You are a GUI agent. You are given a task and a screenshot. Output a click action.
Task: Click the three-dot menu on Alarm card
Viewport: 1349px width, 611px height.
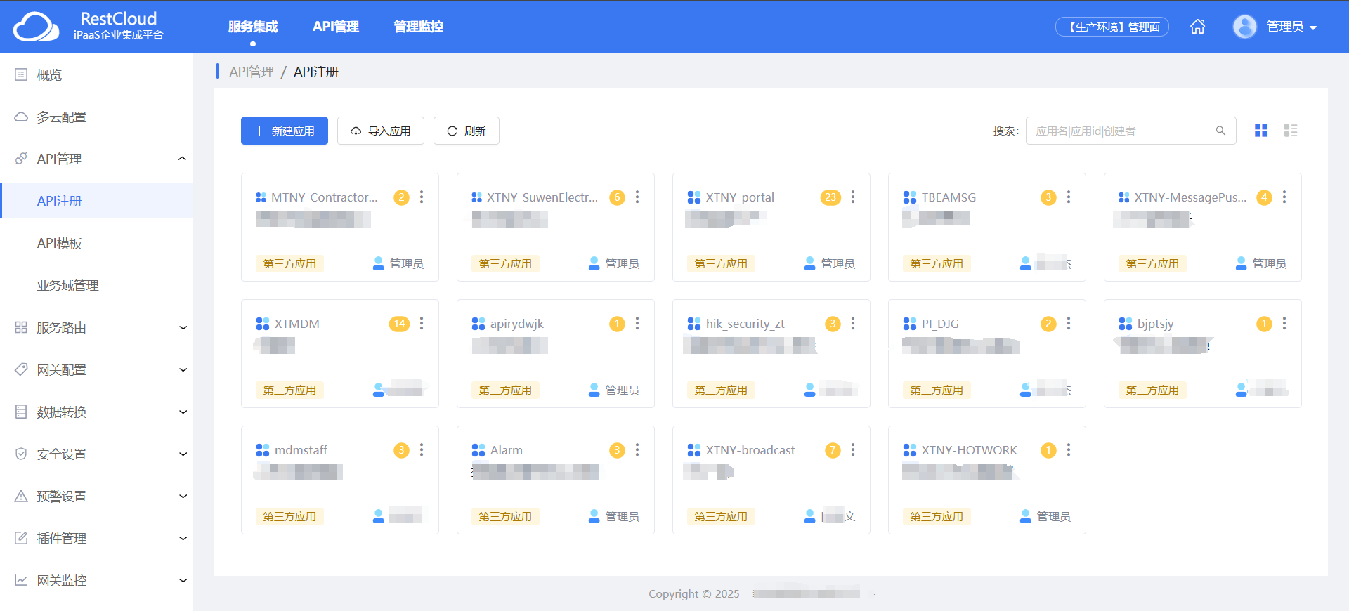pyautogui.click(x=637, y=450)
